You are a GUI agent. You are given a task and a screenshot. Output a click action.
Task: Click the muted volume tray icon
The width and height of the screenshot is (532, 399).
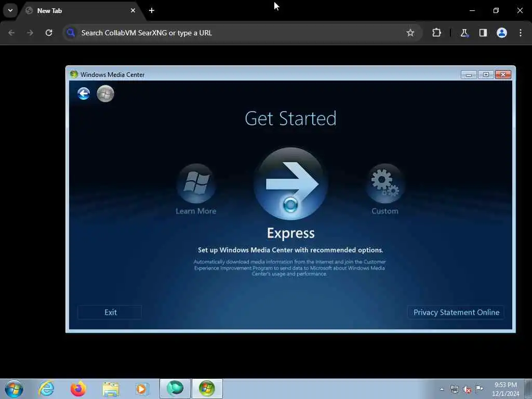(x=467, y=390)
